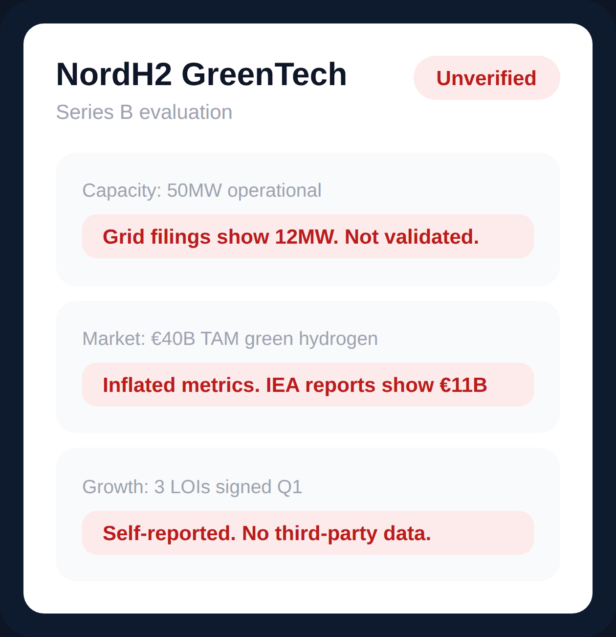Click the Unverified status badge
This screenshot has height=637, width=616.
[x=486, y=78]
